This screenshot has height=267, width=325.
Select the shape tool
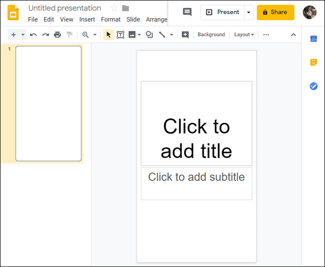pos(149,34)
